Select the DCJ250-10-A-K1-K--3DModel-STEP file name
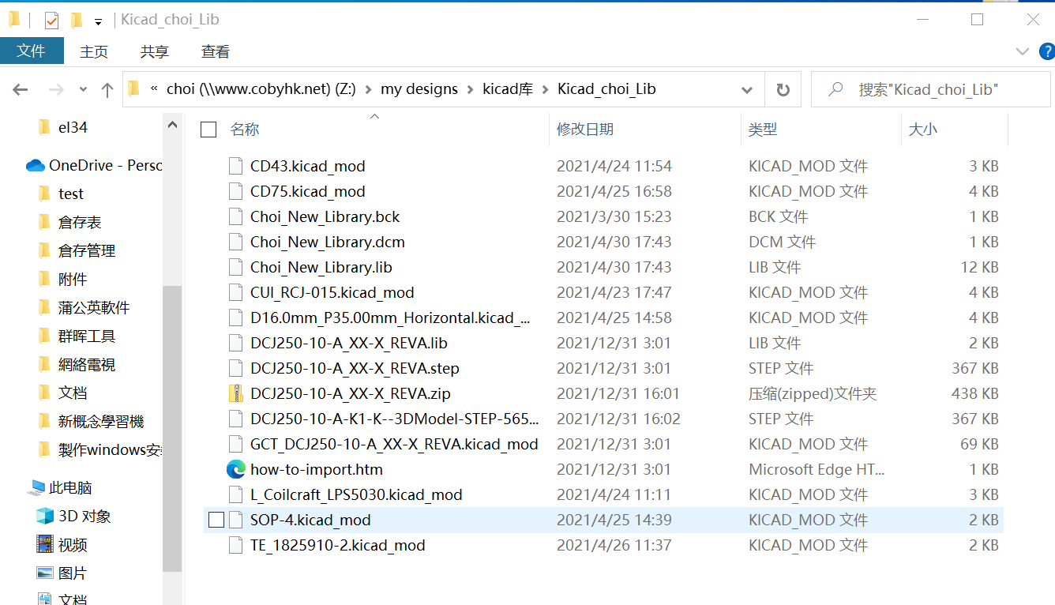Image resolution: width=1055 pixels, height=605 pixels. (395, 419)
